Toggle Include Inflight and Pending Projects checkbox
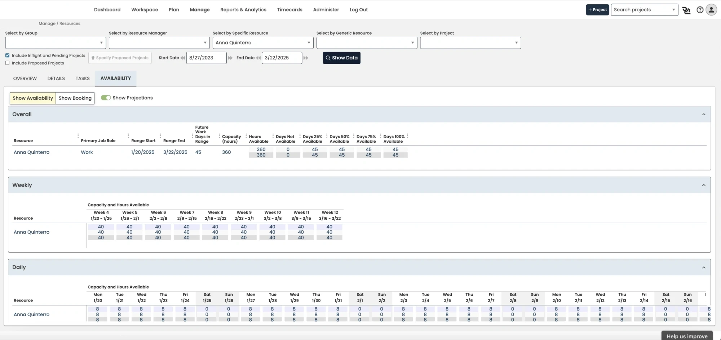This screenshot has height=340, width=721. (x=7, y=55)
